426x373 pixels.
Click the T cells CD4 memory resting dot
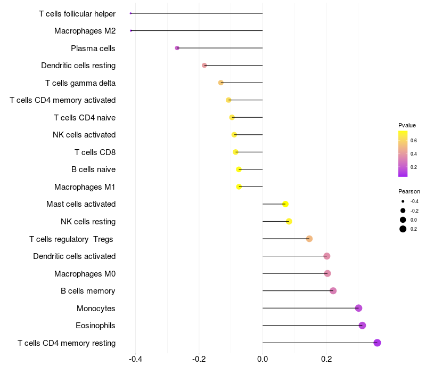pyautogui.click(x=377, y=343)
